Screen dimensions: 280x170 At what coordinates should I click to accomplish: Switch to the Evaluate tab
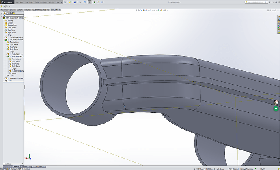click(26, 9)
